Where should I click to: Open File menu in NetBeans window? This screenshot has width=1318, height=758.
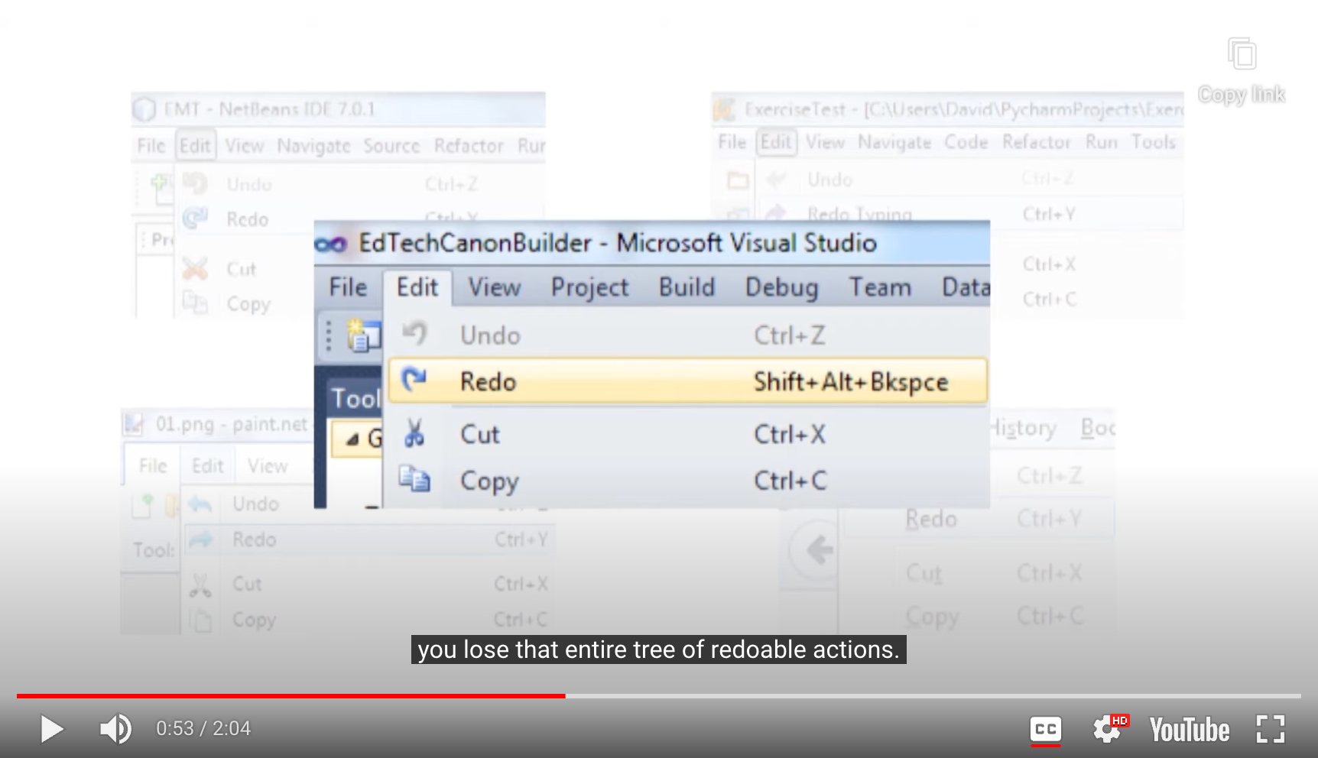151,146
